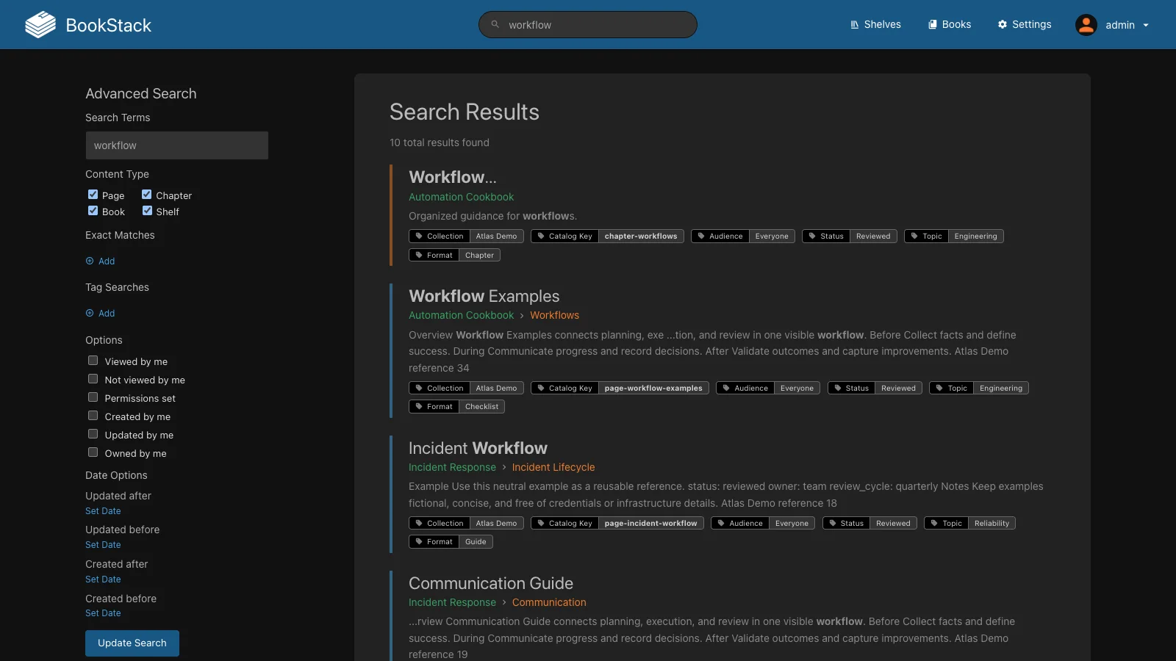Open the Communication Guide result
This screenshot has height=661, width=1176.
tap(491, 583)
